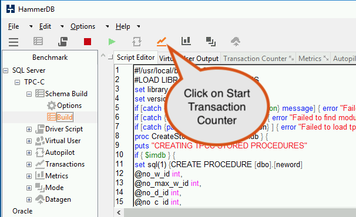Click the Schema Build tree icon
This screenshot has height=217, width=356.
click(40, 94)
